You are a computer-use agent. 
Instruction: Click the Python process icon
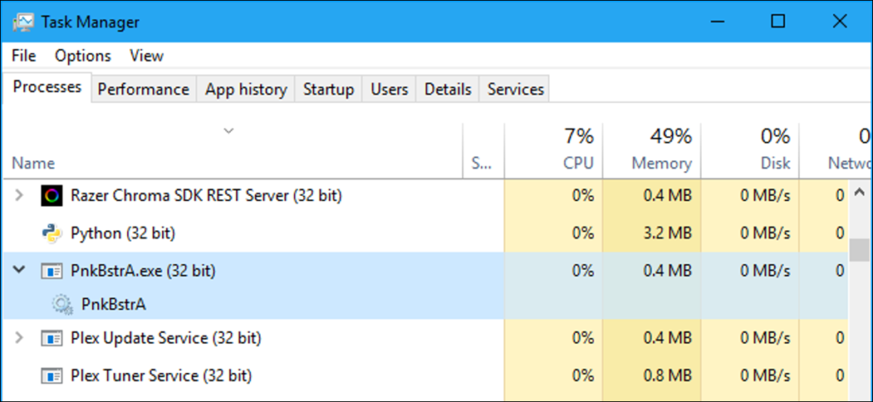[x=51, y=232]
